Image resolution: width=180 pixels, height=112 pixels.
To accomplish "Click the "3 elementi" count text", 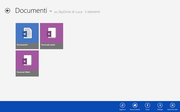I will point(92,12).
